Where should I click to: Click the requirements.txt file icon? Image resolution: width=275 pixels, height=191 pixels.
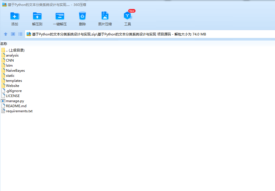[x=3, y=111]
